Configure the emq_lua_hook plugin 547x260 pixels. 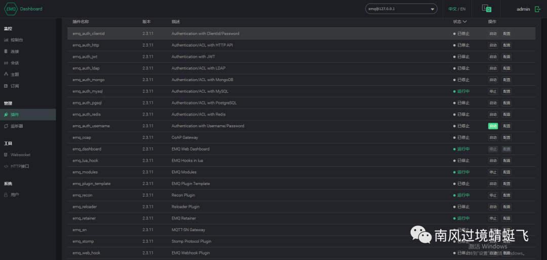pyautogui.click(x=506, y=161)
